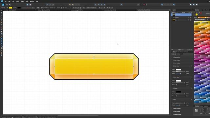Switch to the Navigator panel tab

[206, 106]
